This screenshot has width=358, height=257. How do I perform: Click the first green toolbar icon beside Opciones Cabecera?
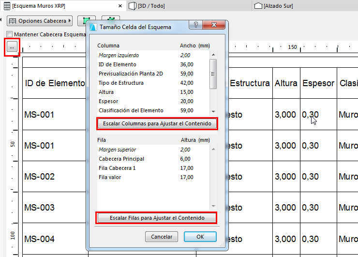(86, 20)
